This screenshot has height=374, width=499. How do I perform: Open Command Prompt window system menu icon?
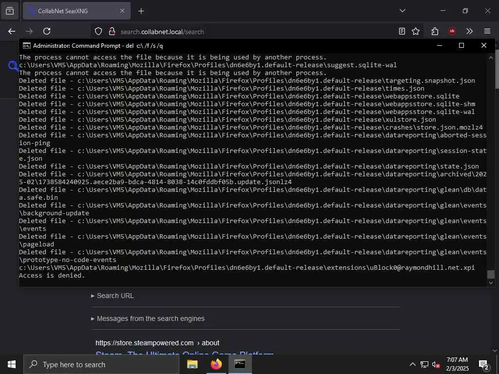(x=27, y=46)
